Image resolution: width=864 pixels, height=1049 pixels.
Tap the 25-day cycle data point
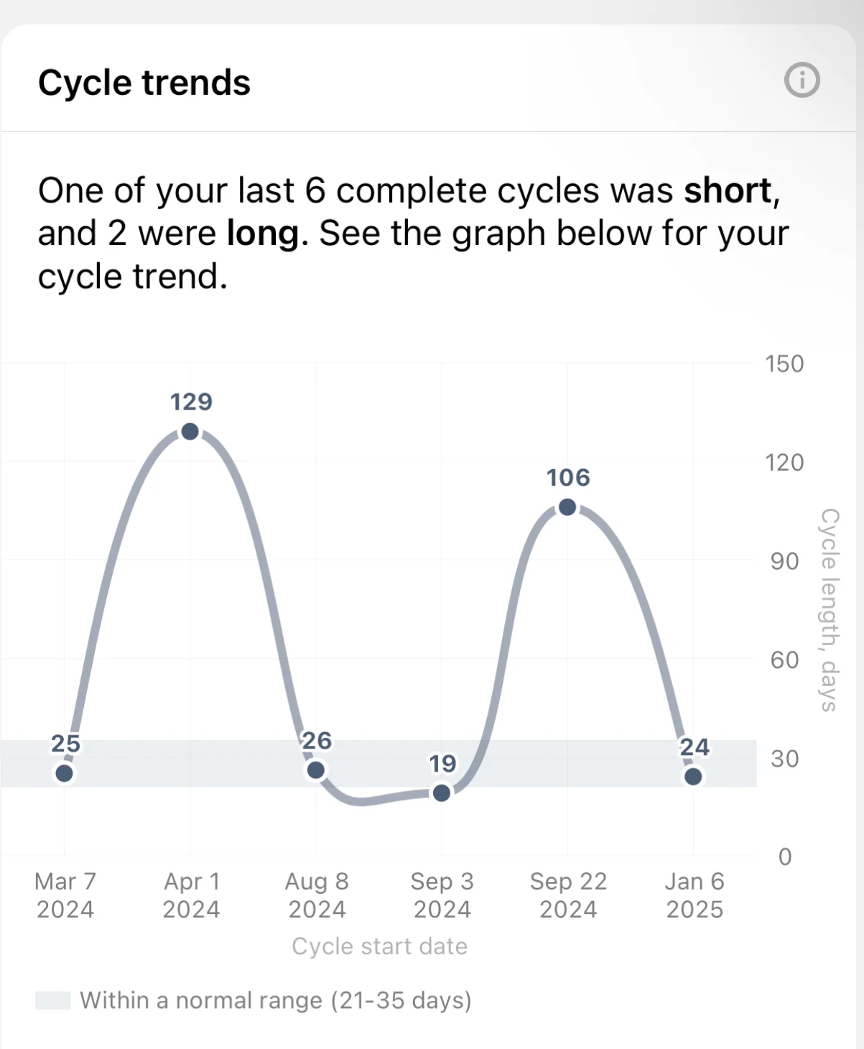pos(65,773)
